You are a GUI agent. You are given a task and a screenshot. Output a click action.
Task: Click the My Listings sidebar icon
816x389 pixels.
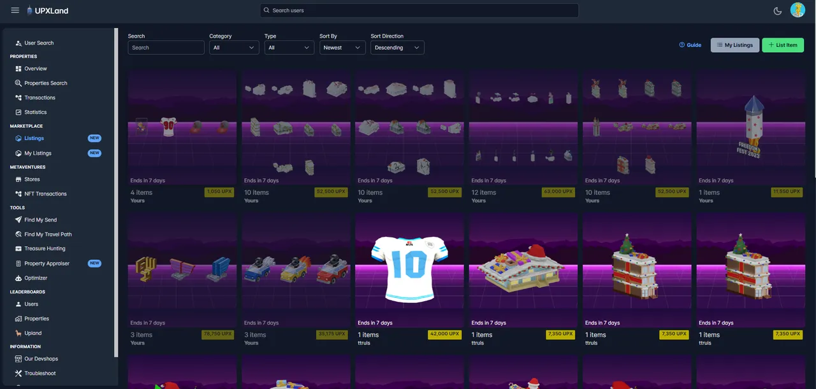(18, 153)
